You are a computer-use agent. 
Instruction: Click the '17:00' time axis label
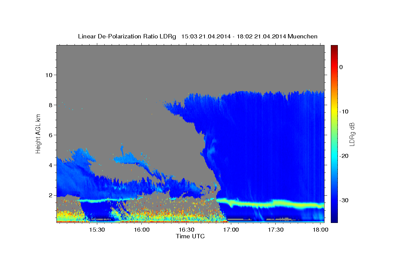click(231, 230)
